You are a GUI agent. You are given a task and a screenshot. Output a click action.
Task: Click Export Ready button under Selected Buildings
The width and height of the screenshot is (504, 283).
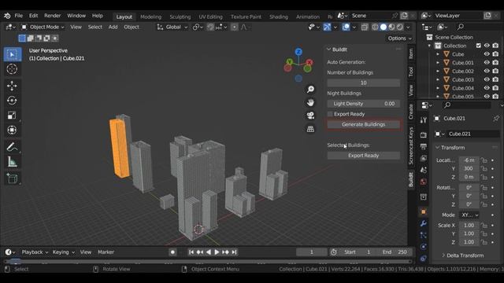click(x=364, y=156)
